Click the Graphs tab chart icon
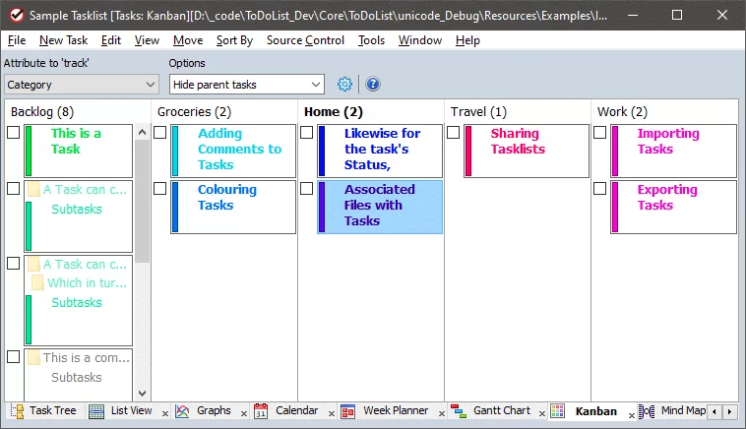 (182, 411)
